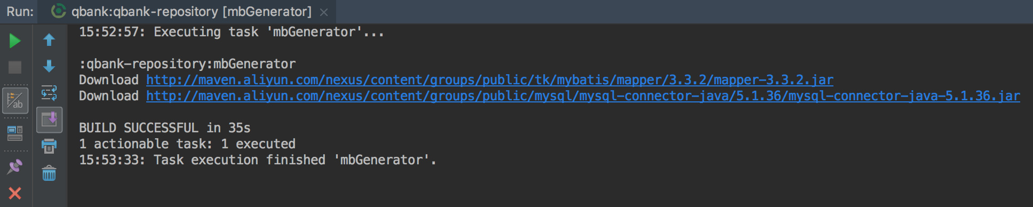Toggle the tasks/text mode 'ab' icon
1033x207 pixels.
15,101
